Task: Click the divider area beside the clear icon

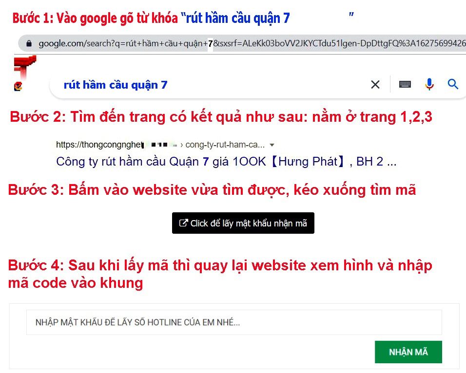Action: 389,84
